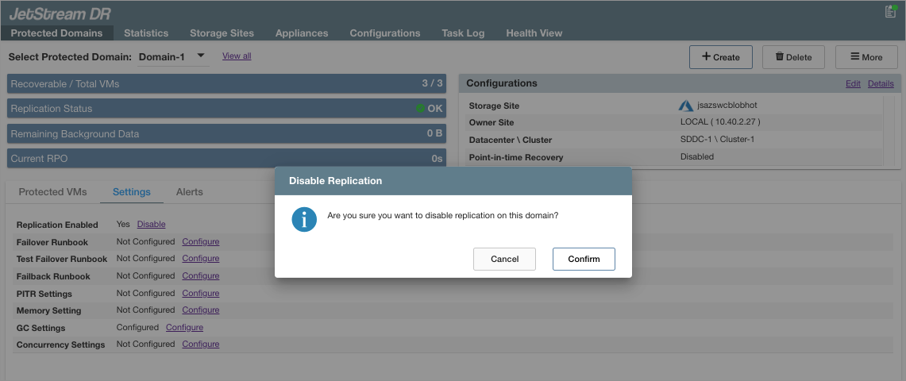Click the Delete button with trash icon

point(793,57)
